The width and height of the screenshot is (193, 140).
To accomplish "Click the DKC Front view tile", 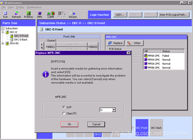I will [142, 128].
